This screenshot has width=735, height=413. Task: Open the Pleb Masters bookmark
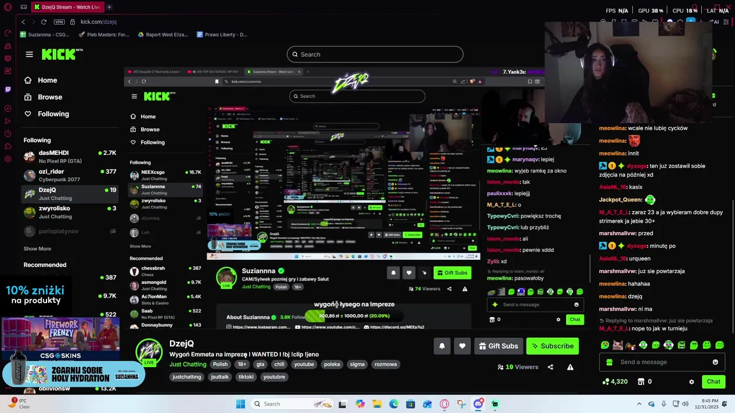[x=104, y=34]
